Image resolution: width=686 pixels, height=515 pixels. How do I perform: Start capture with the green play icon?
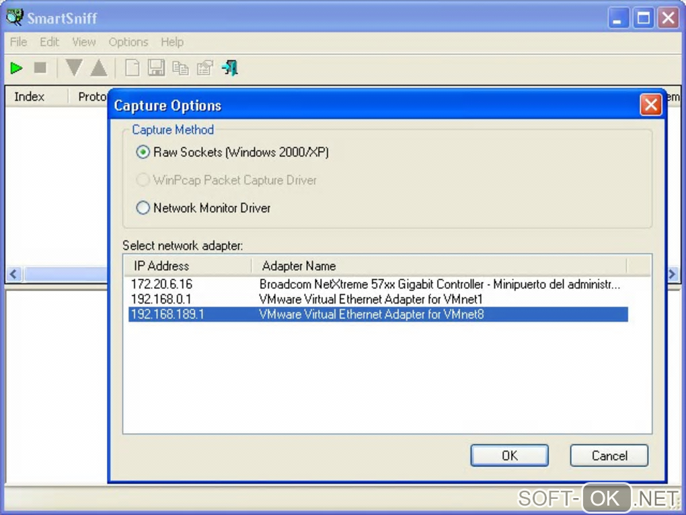pos(17,68)
